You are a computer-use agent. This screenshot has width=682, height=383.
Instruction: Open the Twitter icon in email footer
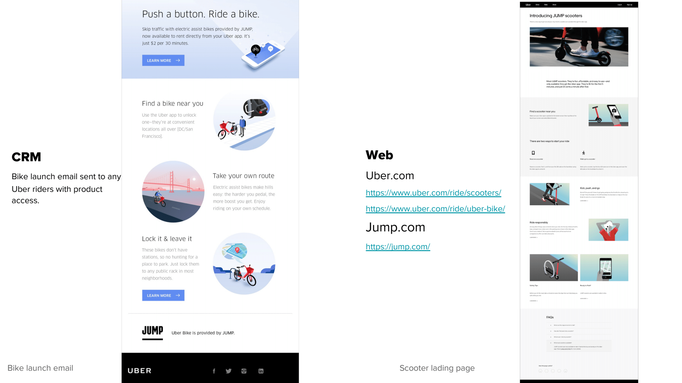pos(228,371)
